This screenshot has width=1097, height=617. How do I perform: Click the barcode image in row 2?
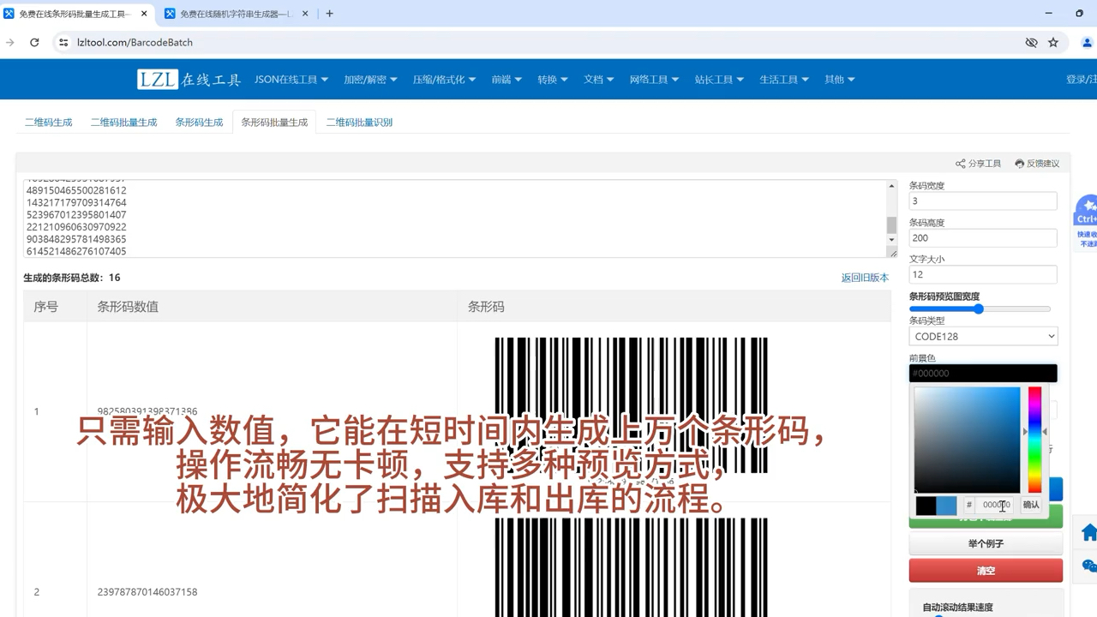pyautogui.click(x=631, y=566)
